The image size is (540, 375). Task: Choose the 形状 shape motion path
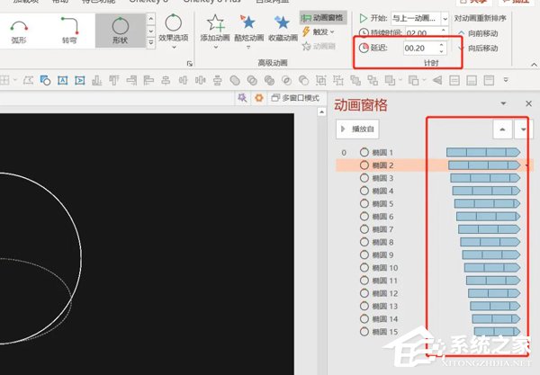(121, 31)
